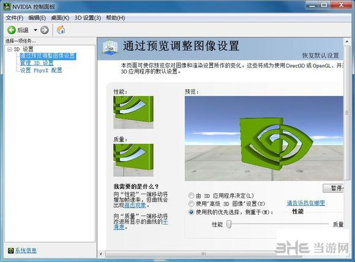355x262 pixels.
Task: Select 通过预览调整图像设置 tree item
Action: click(48, 56)
